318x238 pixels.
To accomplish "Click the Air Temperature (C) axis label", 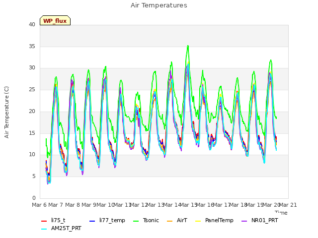I will tap(6, 112).
